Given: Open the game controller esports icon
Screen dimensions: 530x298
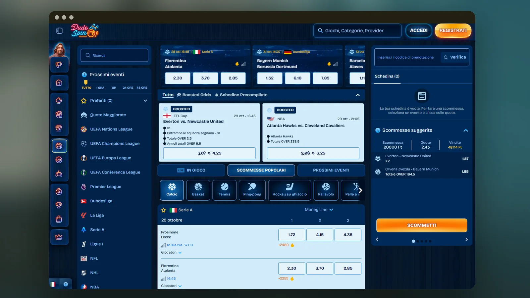Looking at the screenshot, I should point(59,174).
